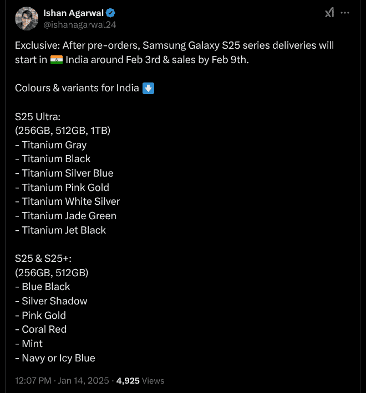The width and height of the screenshot is (366, 393).
Task: Open the three-dot more options menu
Action: [345, 13]
